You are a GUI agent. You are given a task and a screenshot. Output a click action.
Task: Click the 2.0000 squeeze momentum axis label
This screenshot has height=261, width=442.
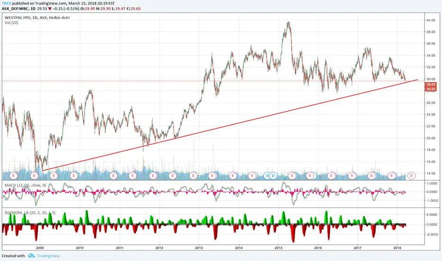432,214
